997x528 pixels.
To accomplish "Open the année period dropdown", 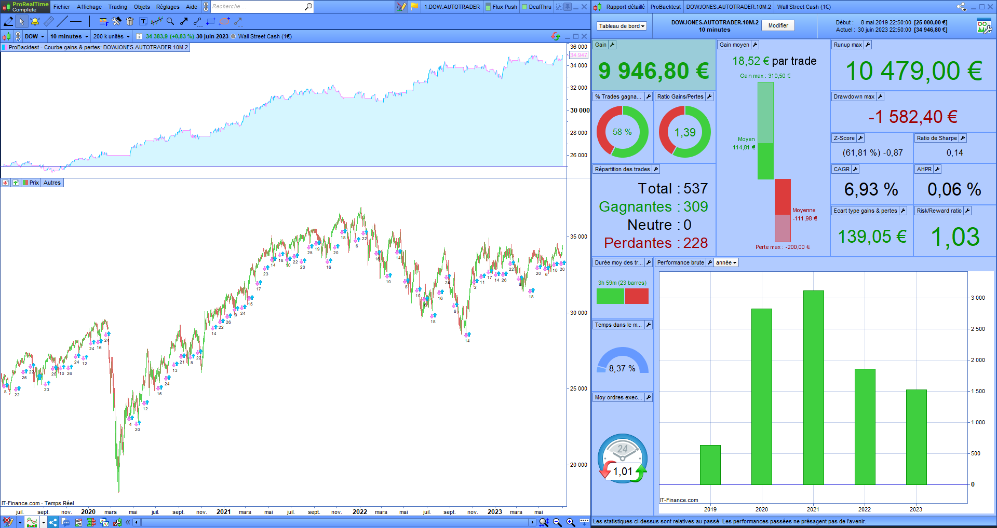I will point(726,262).
